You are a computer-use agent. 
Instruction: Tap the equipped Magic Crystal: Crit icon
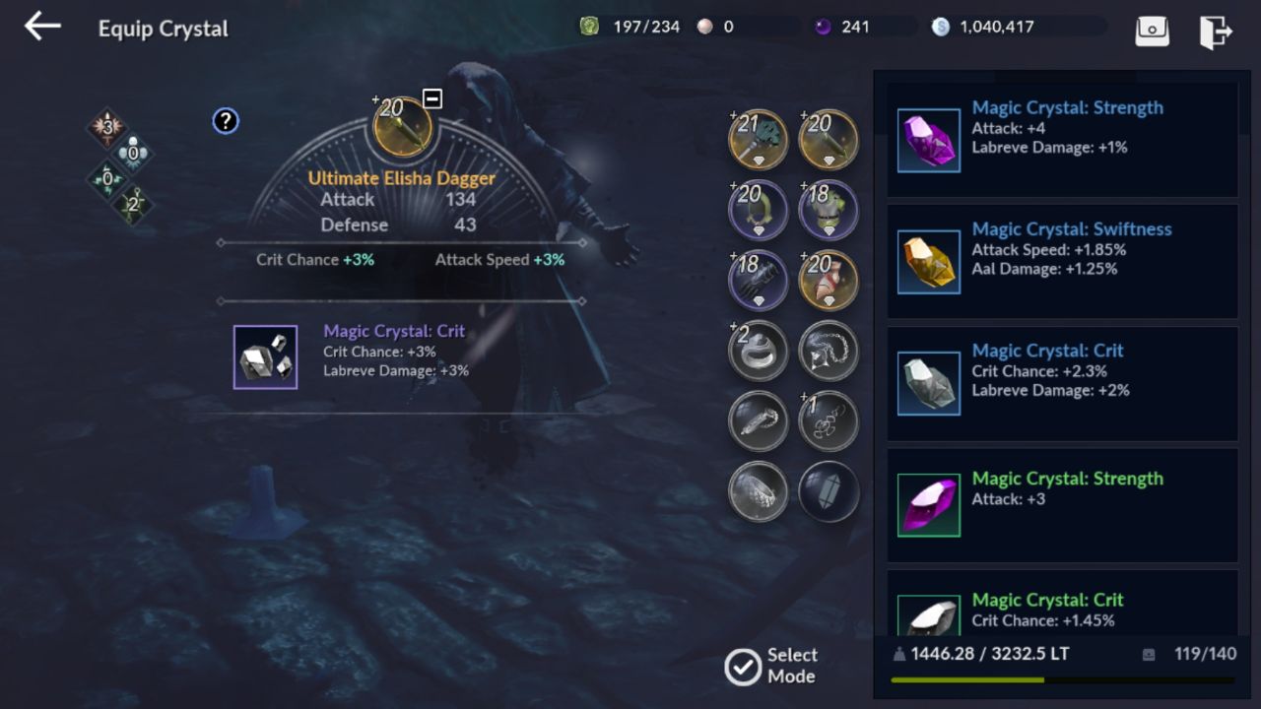(265, 356)
